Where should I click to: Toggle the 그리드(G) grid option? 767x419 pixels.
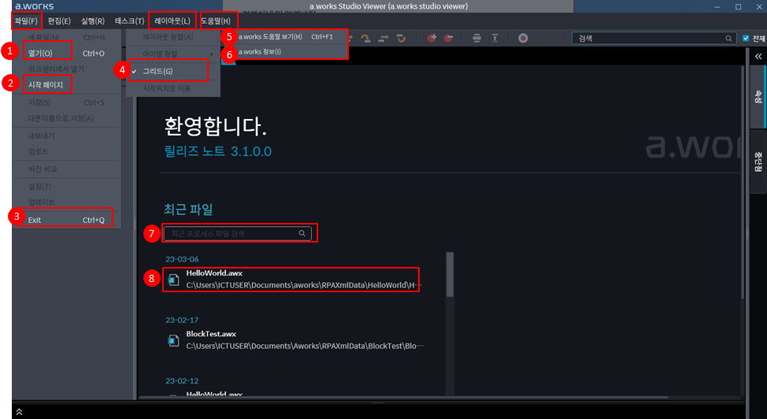[x=172, y=71]
